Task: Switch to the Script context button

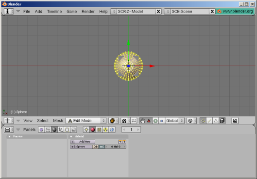Action: tap(48, 130)
